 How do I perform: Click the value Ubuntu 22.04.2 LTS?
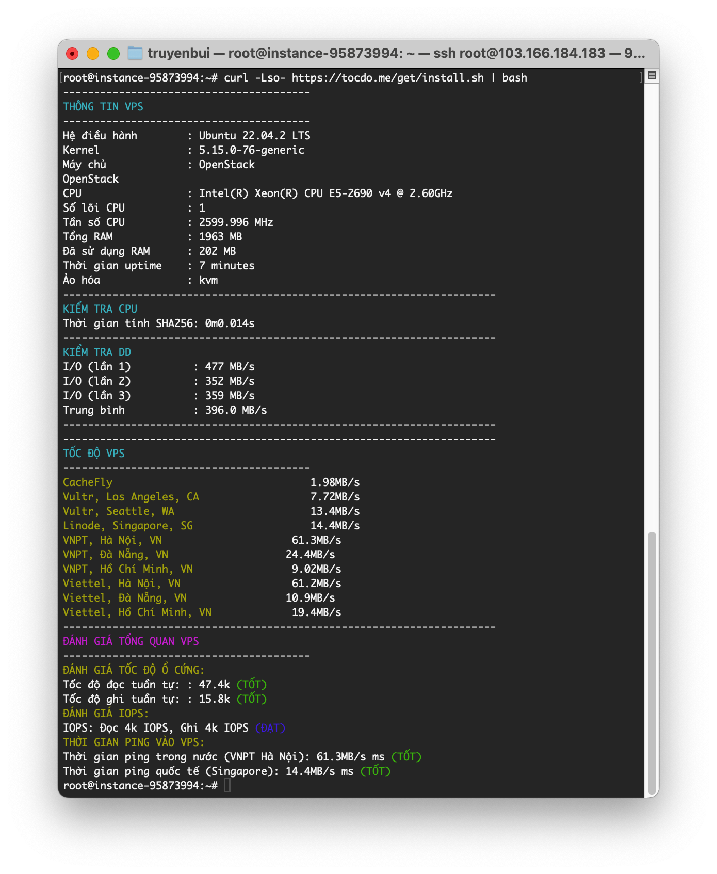coord(255,136)
